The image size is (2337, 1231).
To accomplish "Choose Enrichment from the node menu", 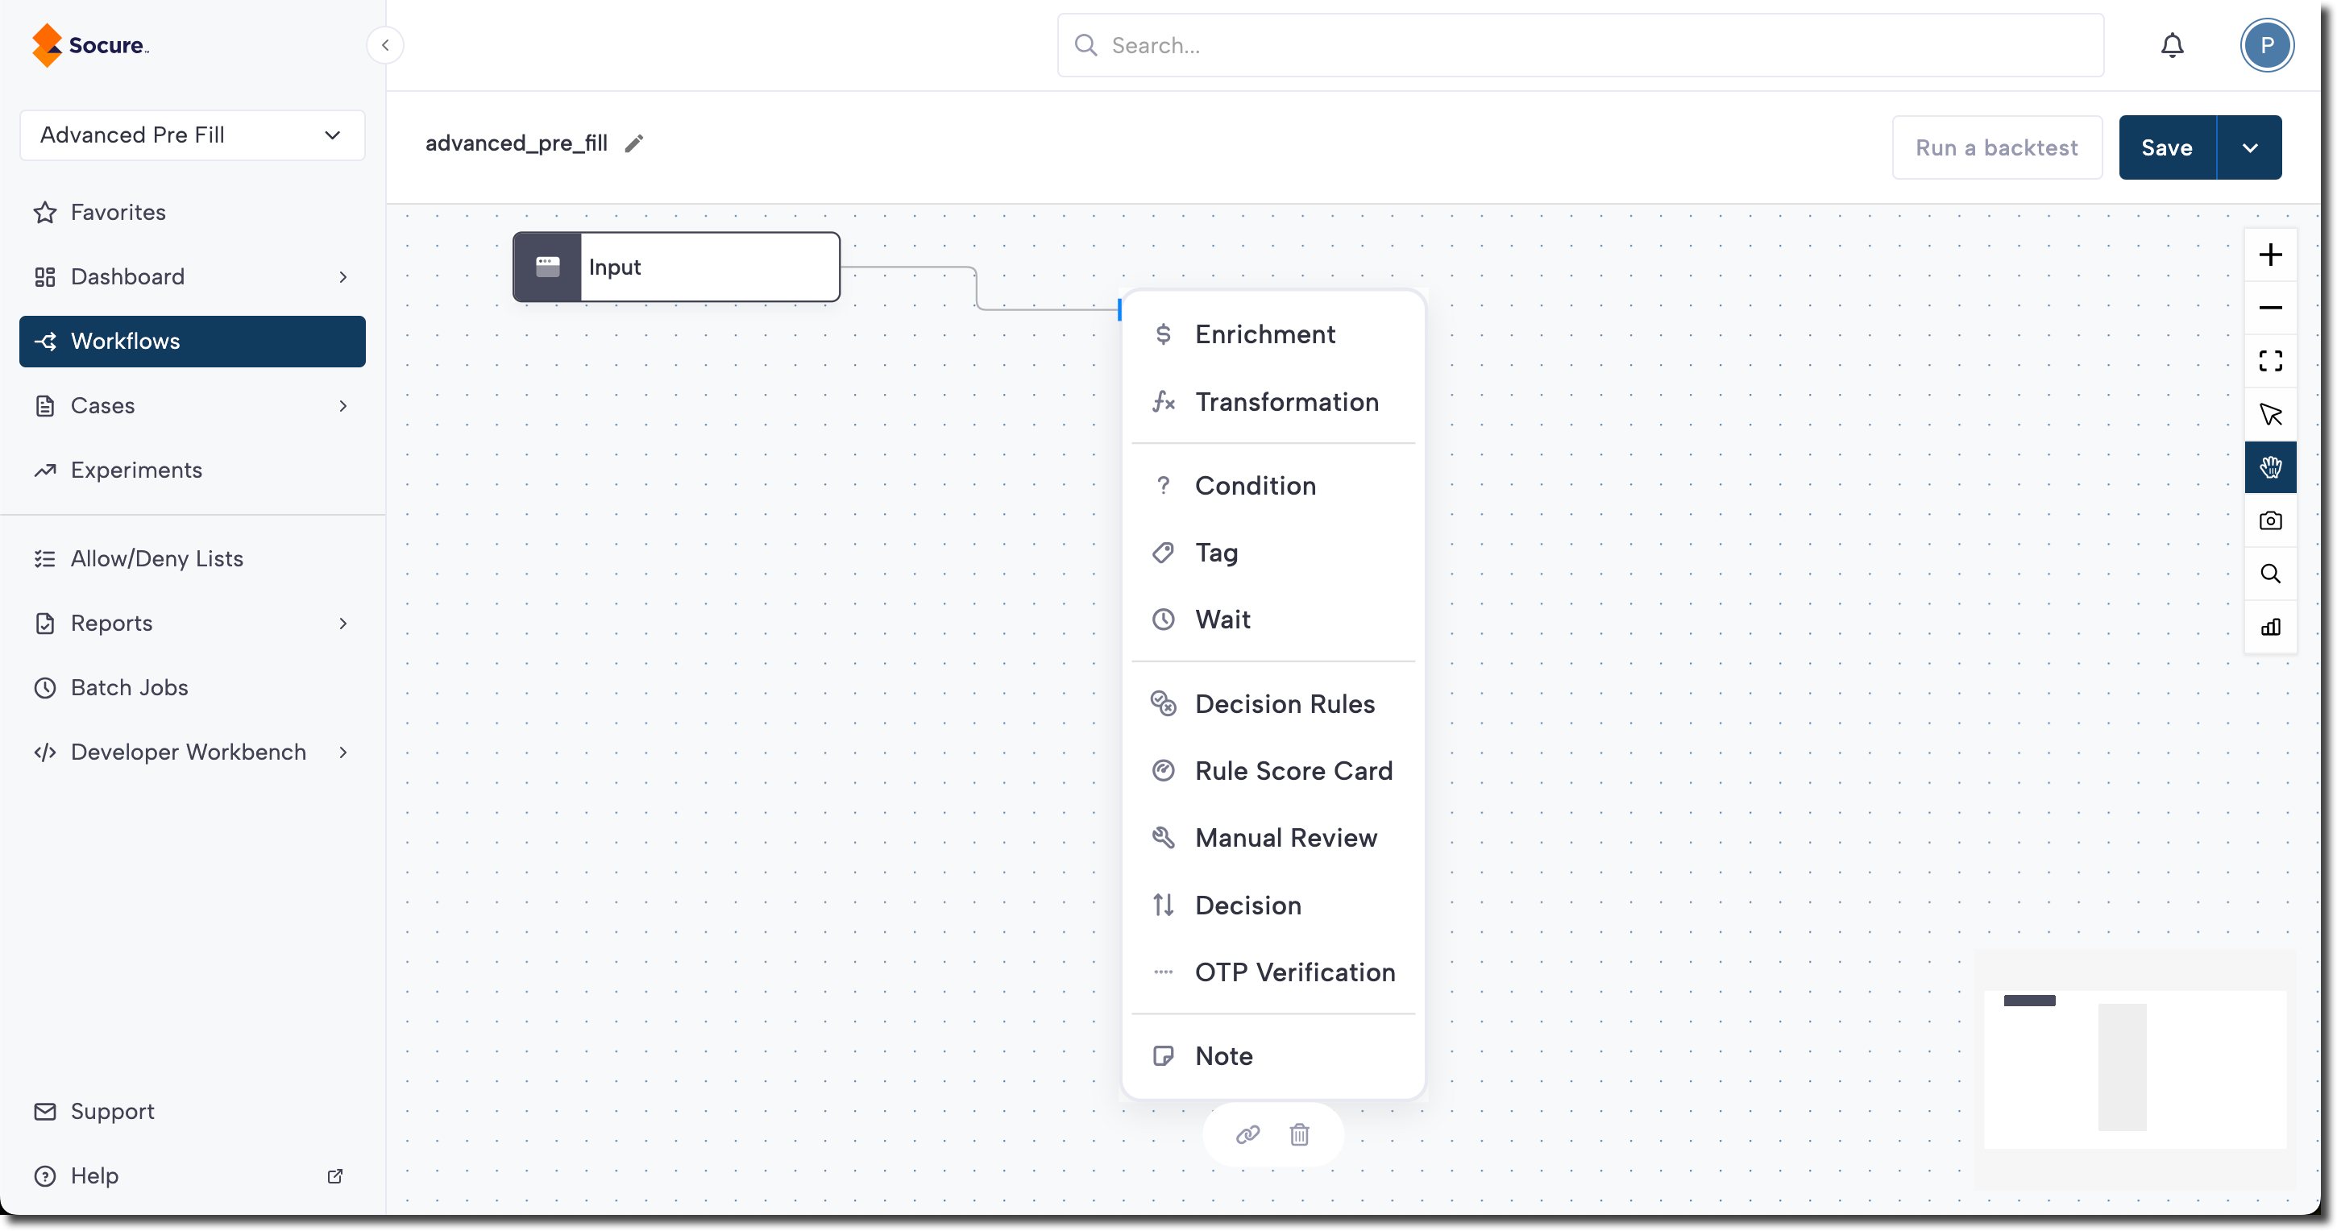I will (1264, 334).
